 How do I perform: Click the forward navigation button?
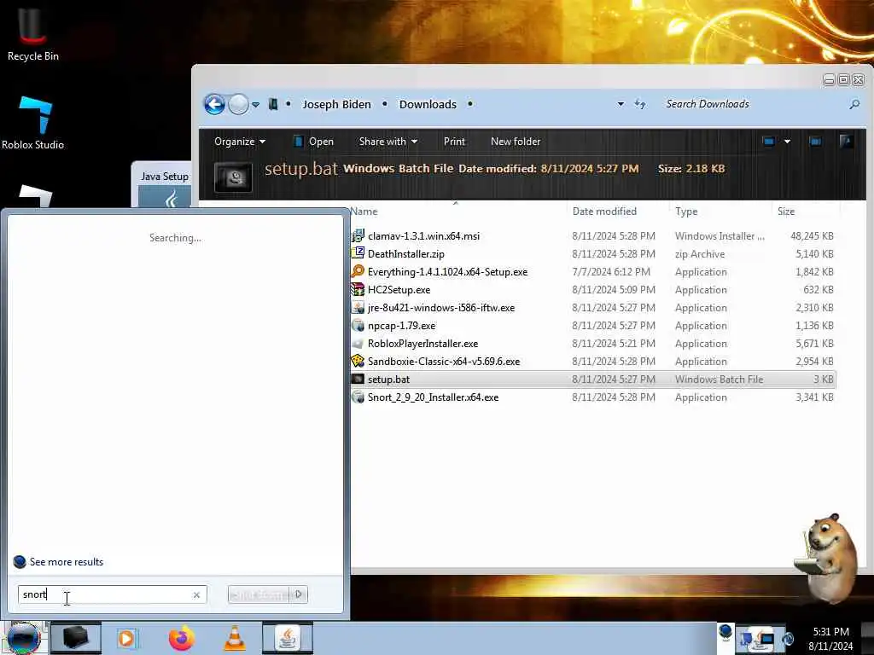click(x=239, y=104)
